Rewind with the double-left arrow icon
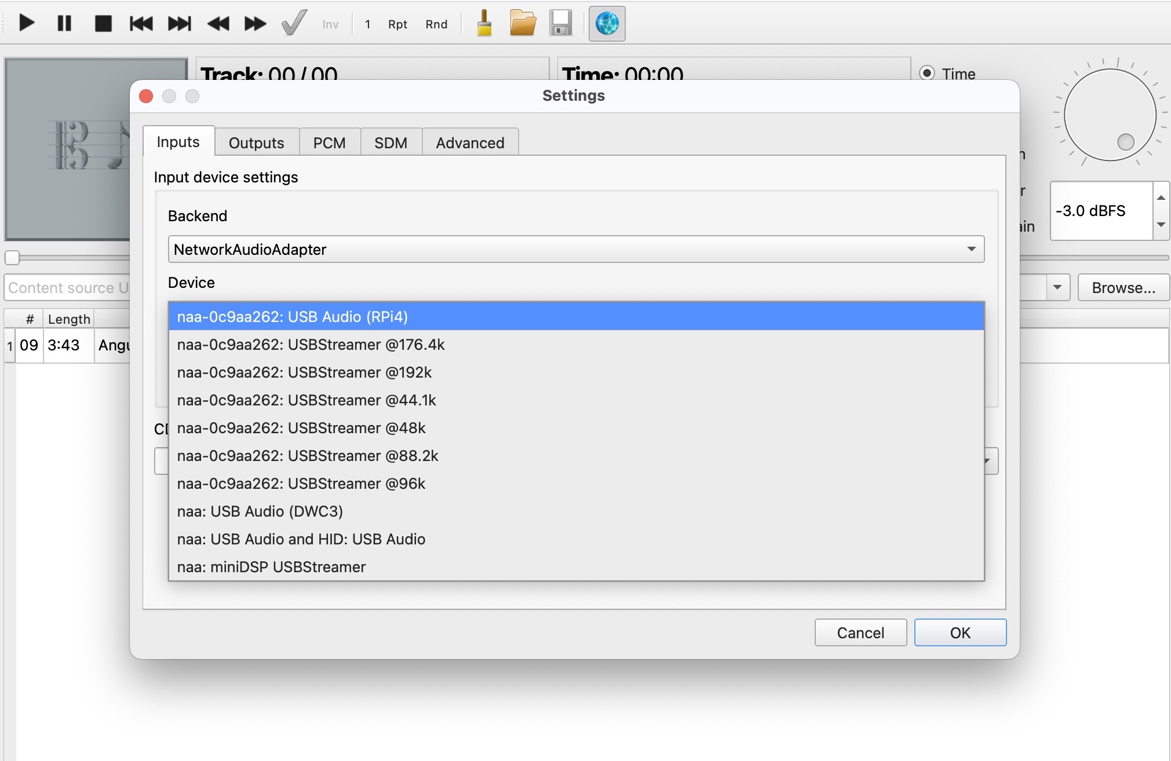The image size is (1171, 761). pos(218,24)
